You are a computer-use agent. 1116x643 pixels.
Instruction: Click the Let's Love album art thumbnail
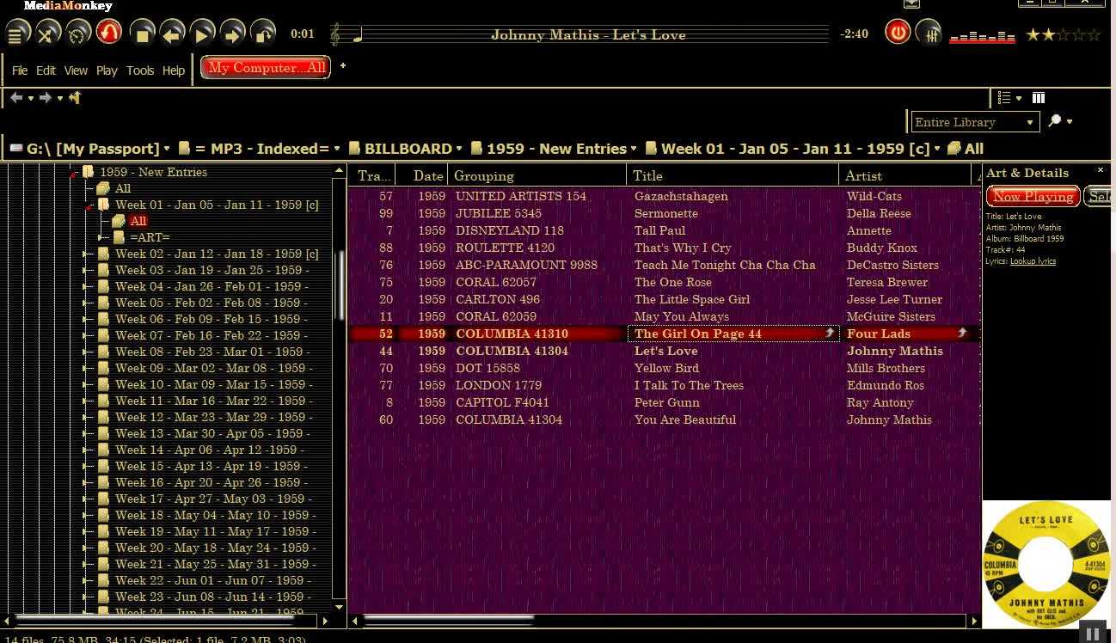[x=1046, y=564]
